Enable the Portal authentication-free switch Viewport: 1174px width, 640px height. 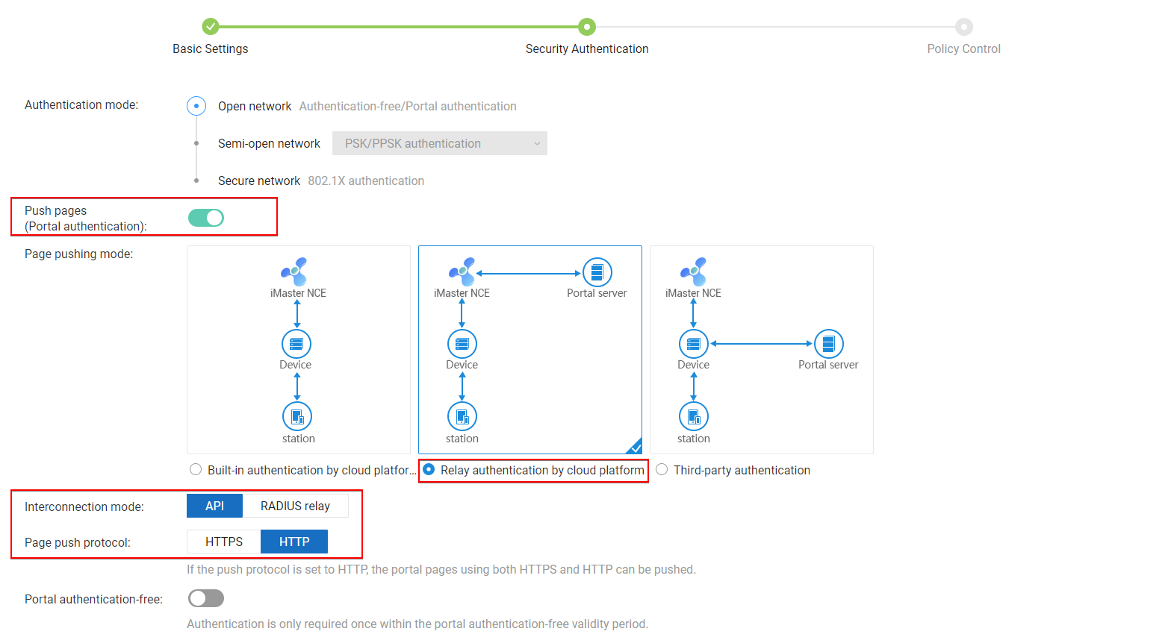(x=206, y=598)
